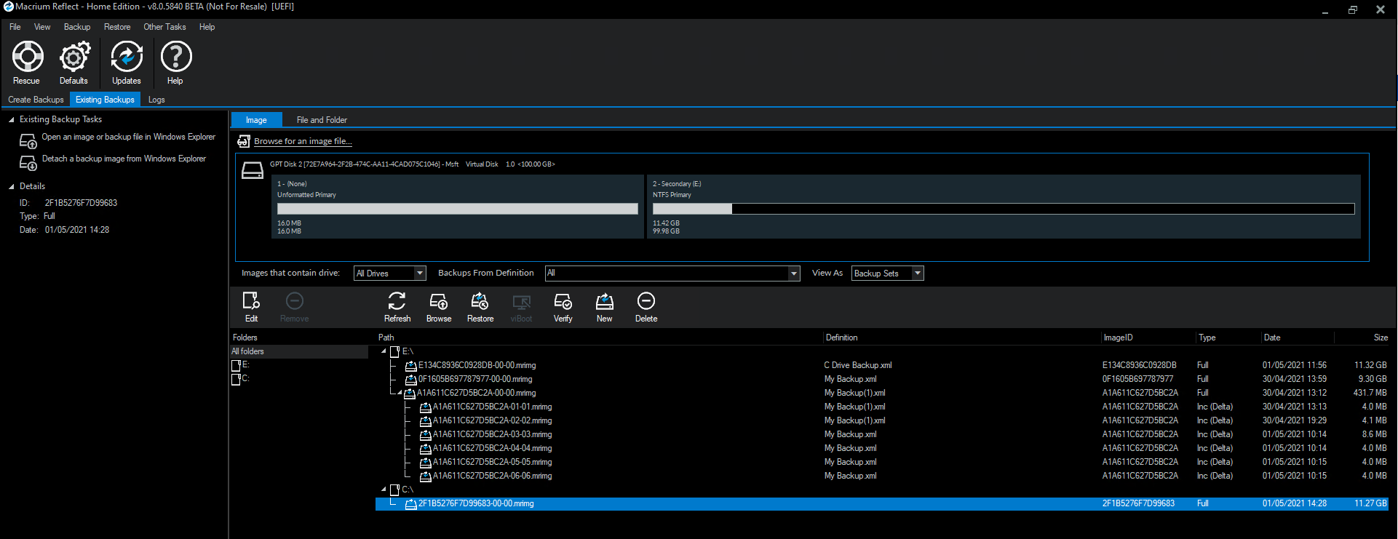Collapse the E:\ path tree node
Screen dimensions: 1398x539
(384, 351)
